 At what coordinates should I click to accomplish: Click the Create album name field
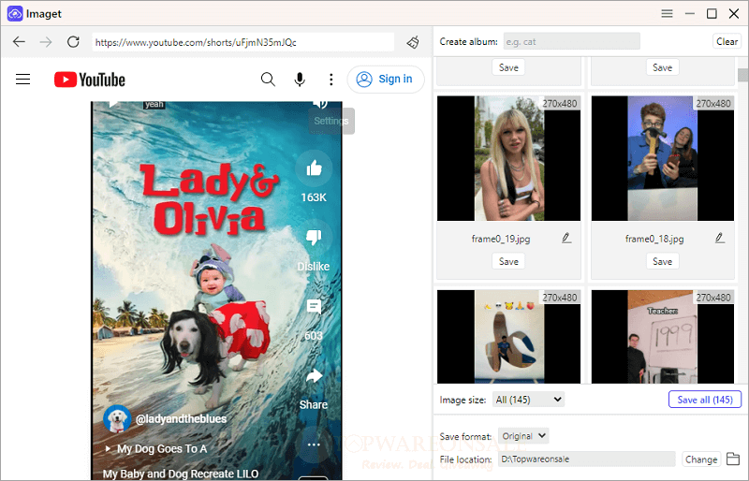[x=571, y=41]
